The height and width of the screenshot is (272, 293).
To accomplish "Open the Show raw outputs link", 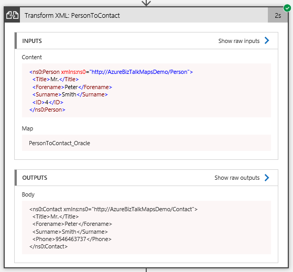I will pyautogui.click(x=237, y=178).
